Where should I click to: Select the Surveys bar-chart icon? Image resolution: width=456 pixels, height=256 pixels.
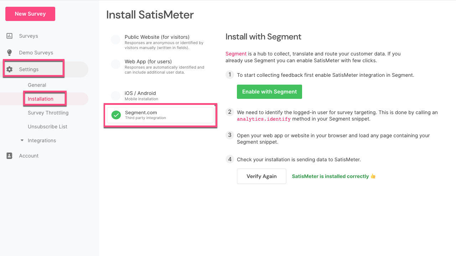click(9, 36)
